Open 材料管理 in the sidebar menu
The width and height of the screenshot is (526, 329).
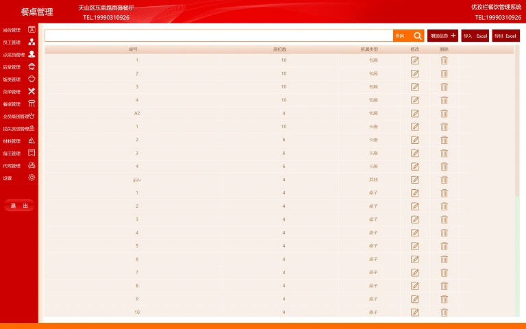coord(18,141)
